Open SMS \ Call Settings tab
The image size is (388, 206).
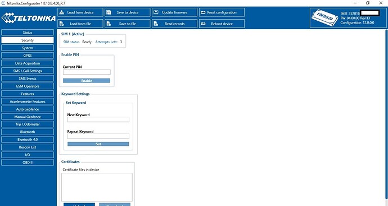point(28,71)
